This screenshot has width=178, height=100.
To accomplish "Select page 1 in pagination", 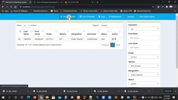I will click(112, 45).
